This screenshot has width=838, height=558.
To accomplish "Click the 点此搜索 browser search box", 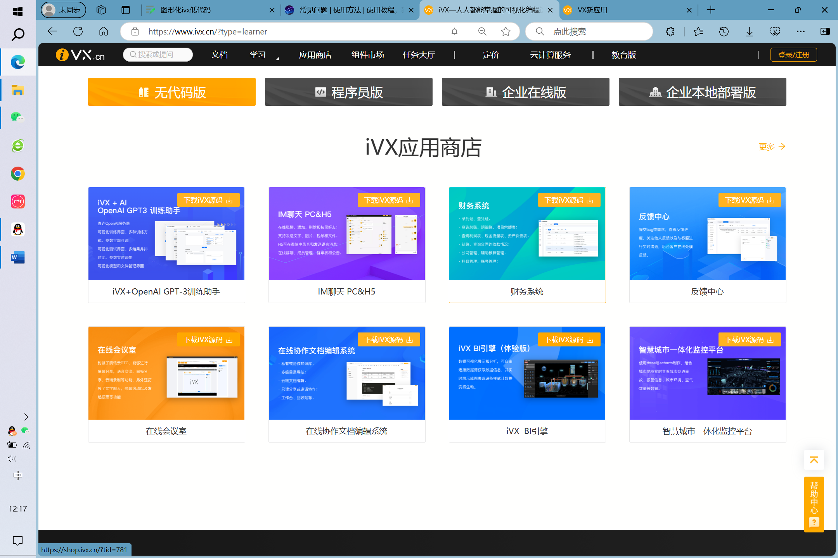I will click(589, 31).
